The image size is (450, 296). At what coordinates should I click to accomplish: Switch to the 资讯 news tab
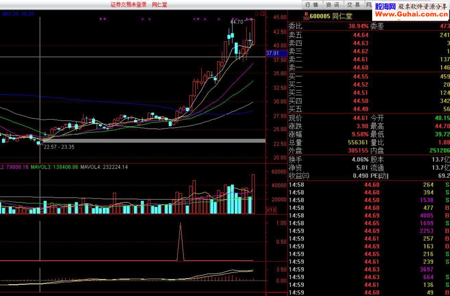(332, 5)
